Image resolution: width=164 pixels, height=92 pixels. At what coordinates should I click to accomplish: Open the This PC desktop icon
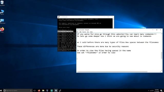click(x=2, y=12)
